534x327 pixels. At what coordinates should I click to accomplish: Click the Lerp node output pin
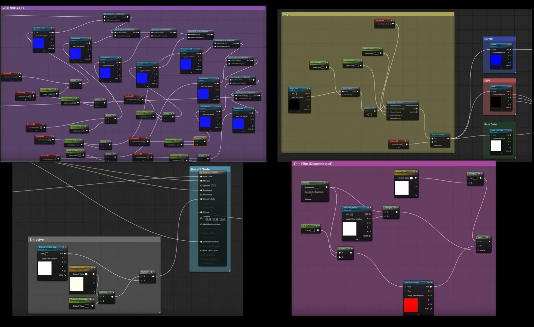pos(489,241)
